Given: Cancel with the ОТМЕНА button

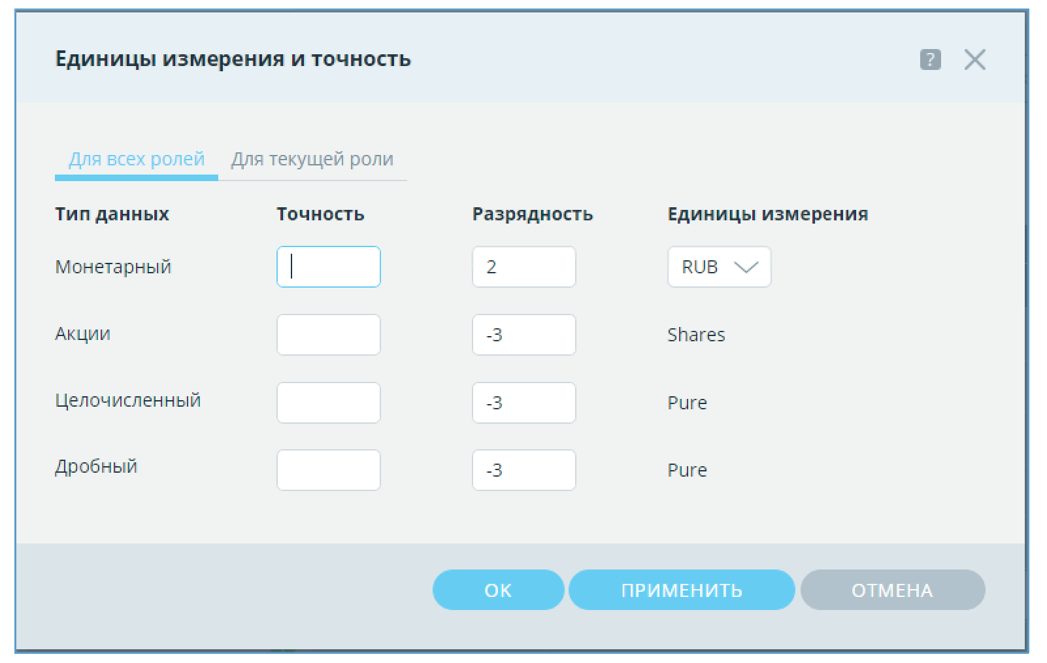Looking at the screenshot, I should 892,590.
